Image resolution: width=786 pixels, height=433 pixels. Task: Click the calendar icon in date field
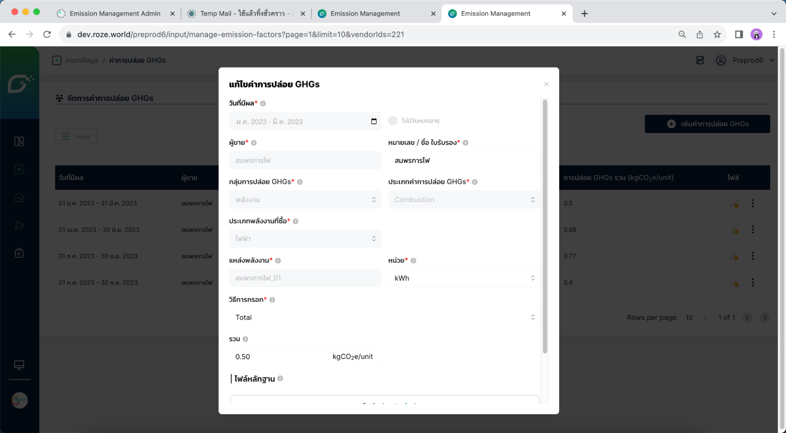coord(374,121)
